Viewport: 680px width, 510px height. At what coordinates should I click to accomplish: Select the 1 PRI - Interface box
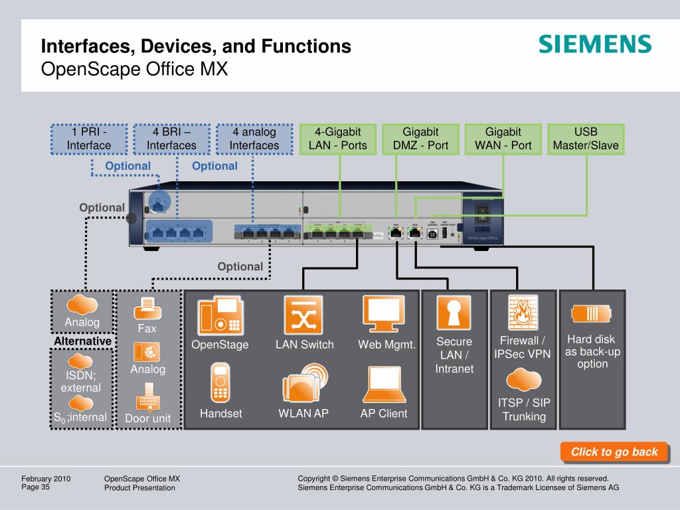click(x=89, y=139)
